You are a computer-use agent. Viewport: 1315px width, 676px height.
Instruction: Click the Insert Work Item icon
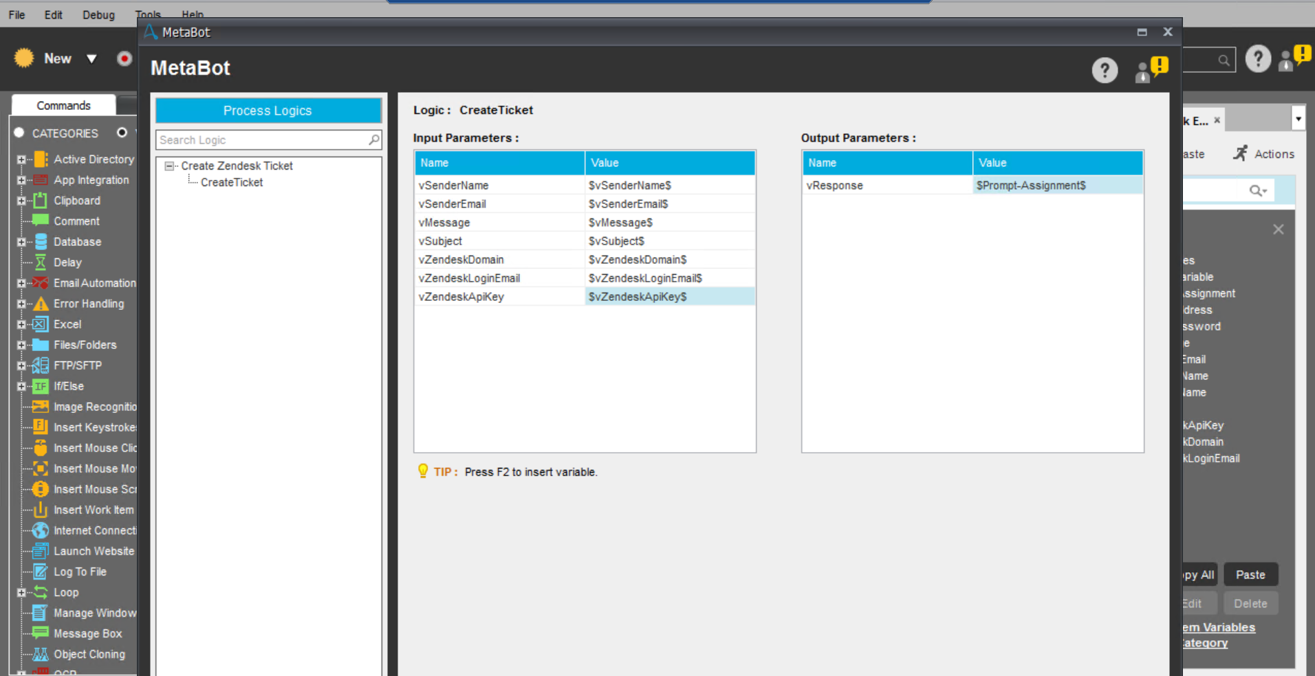point(41,510)
